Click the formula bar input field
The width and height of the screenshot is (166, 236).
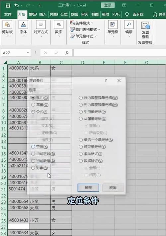pyautogui.click(x=120, y=53)
